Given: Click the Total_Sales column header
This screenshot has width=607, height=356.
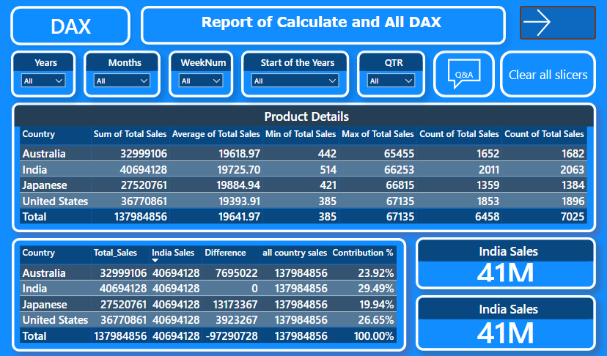Looking at the screenshot, I should (x=115, y=253).
